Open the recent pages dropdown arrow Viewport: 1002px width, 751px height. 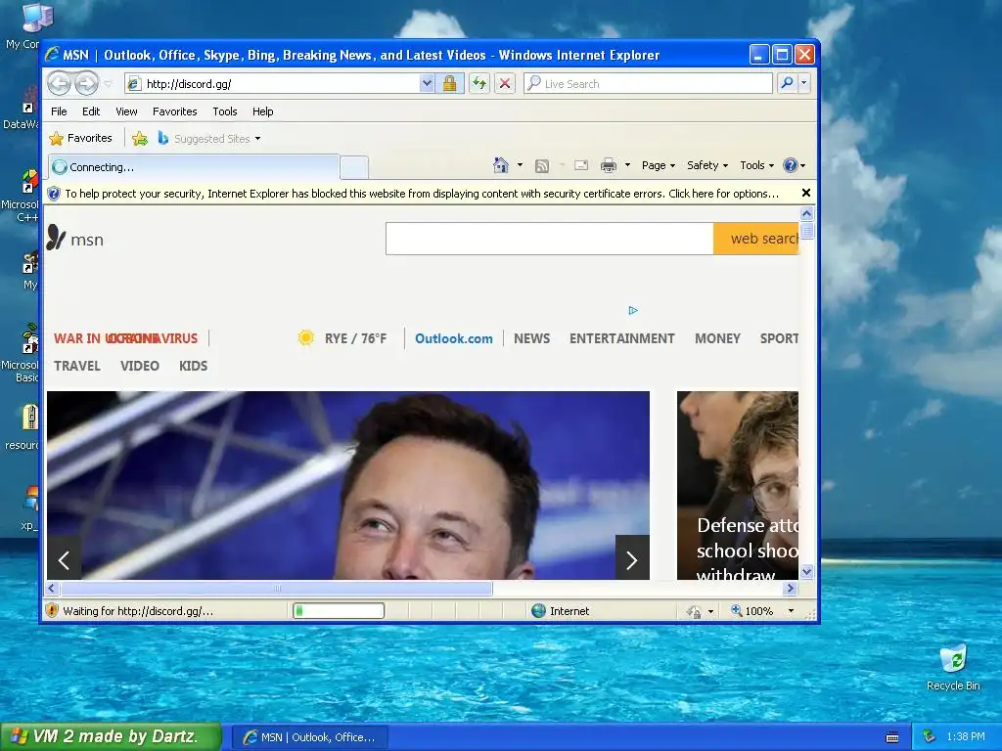(108, 84)
